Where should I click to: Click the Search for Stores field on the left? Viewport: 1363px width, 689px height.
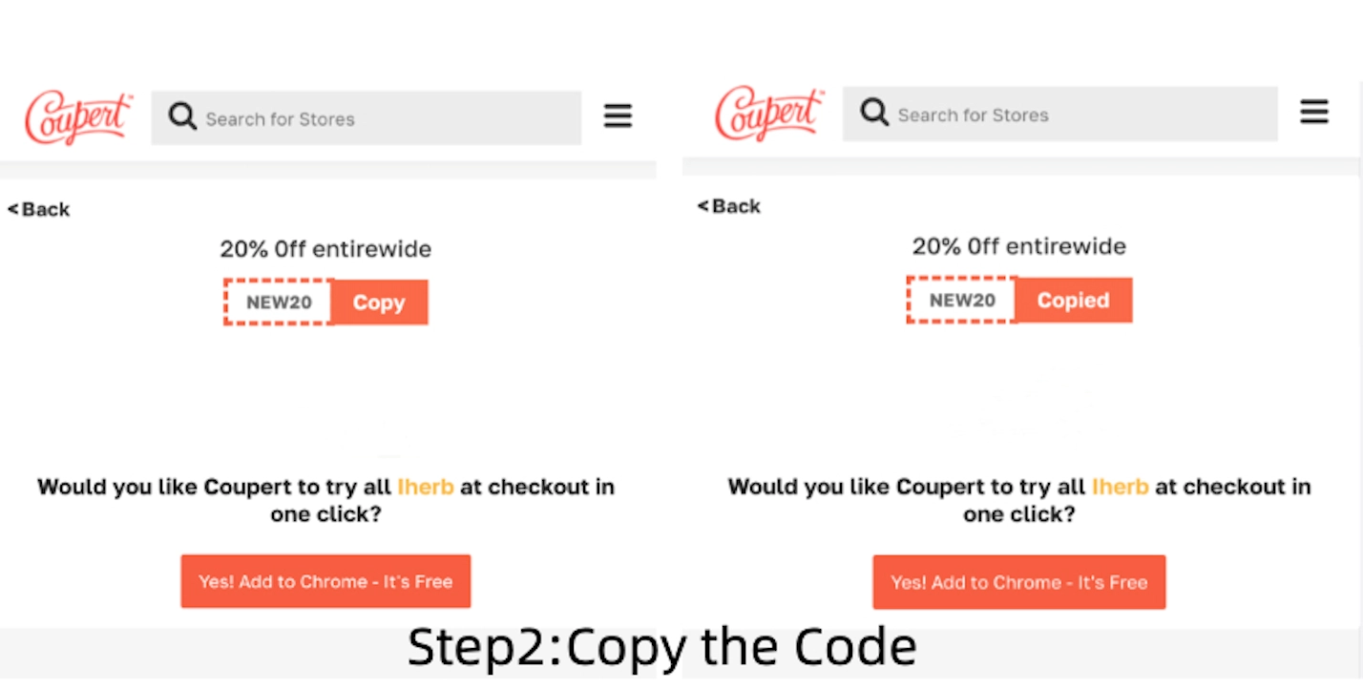tap(366, 118)
